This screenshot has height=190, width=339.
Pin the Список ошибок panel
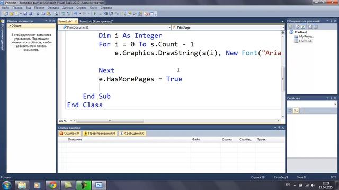click(x=279, y=128)
